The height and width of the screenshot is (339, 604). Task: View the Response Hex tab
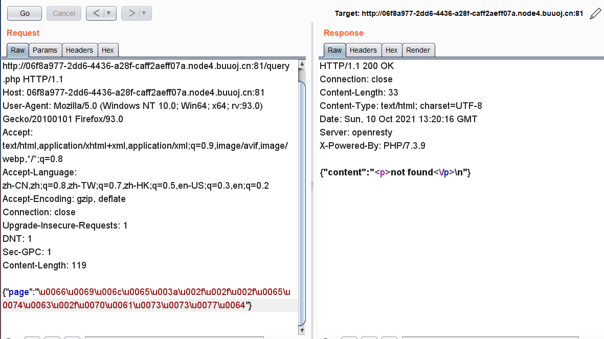point(392,50)
